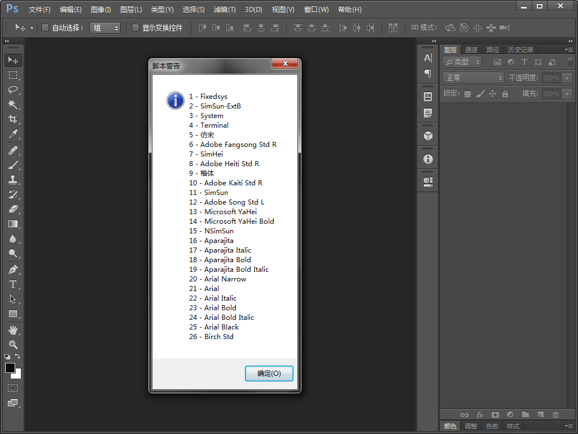Select the Rectangular Marquee tool

13,75
